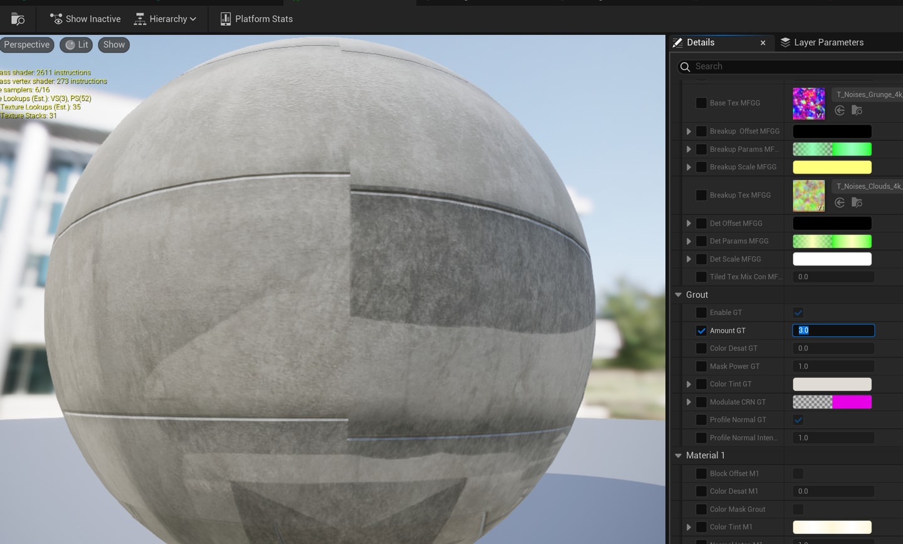This screenshot has height=544, width=903.
Task: Expand the Breakup Params MF row
Action: pyautogui.click(x=689, y=149)
